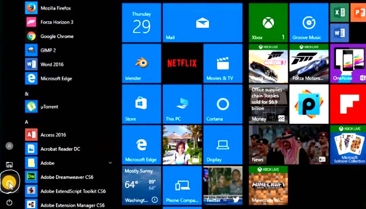Launch the blender tile
The image size is (366, 209).
pos(142,63)
